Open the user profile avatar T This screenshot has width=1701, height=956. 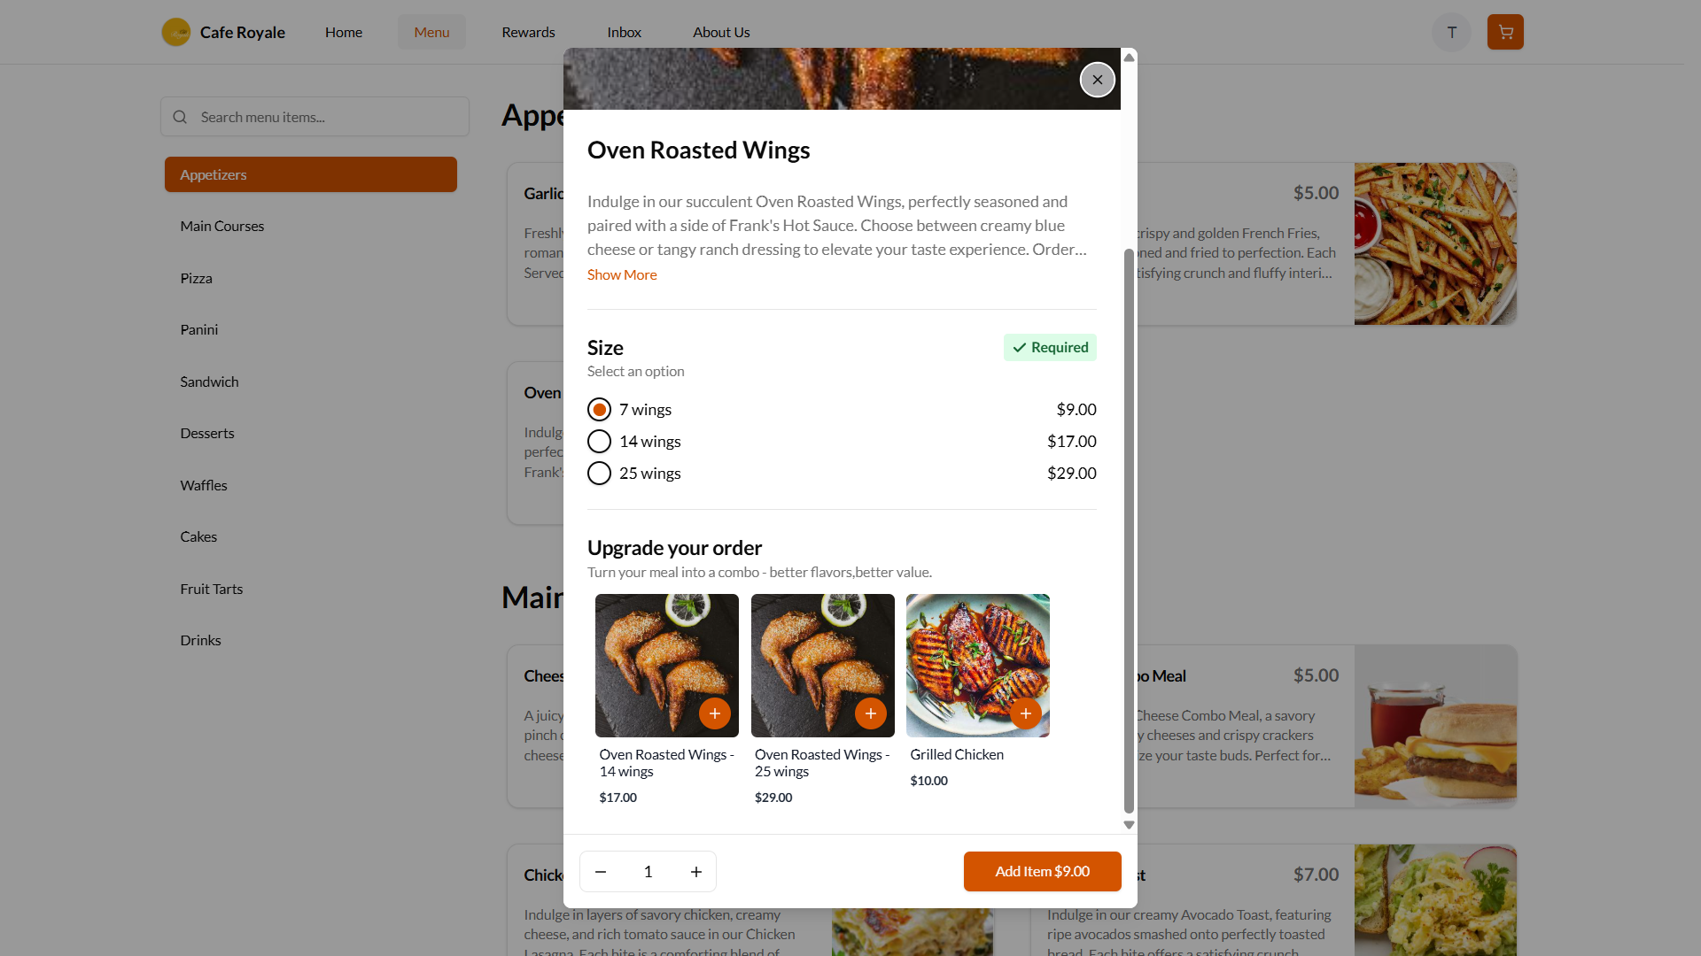pos(1451,33)
